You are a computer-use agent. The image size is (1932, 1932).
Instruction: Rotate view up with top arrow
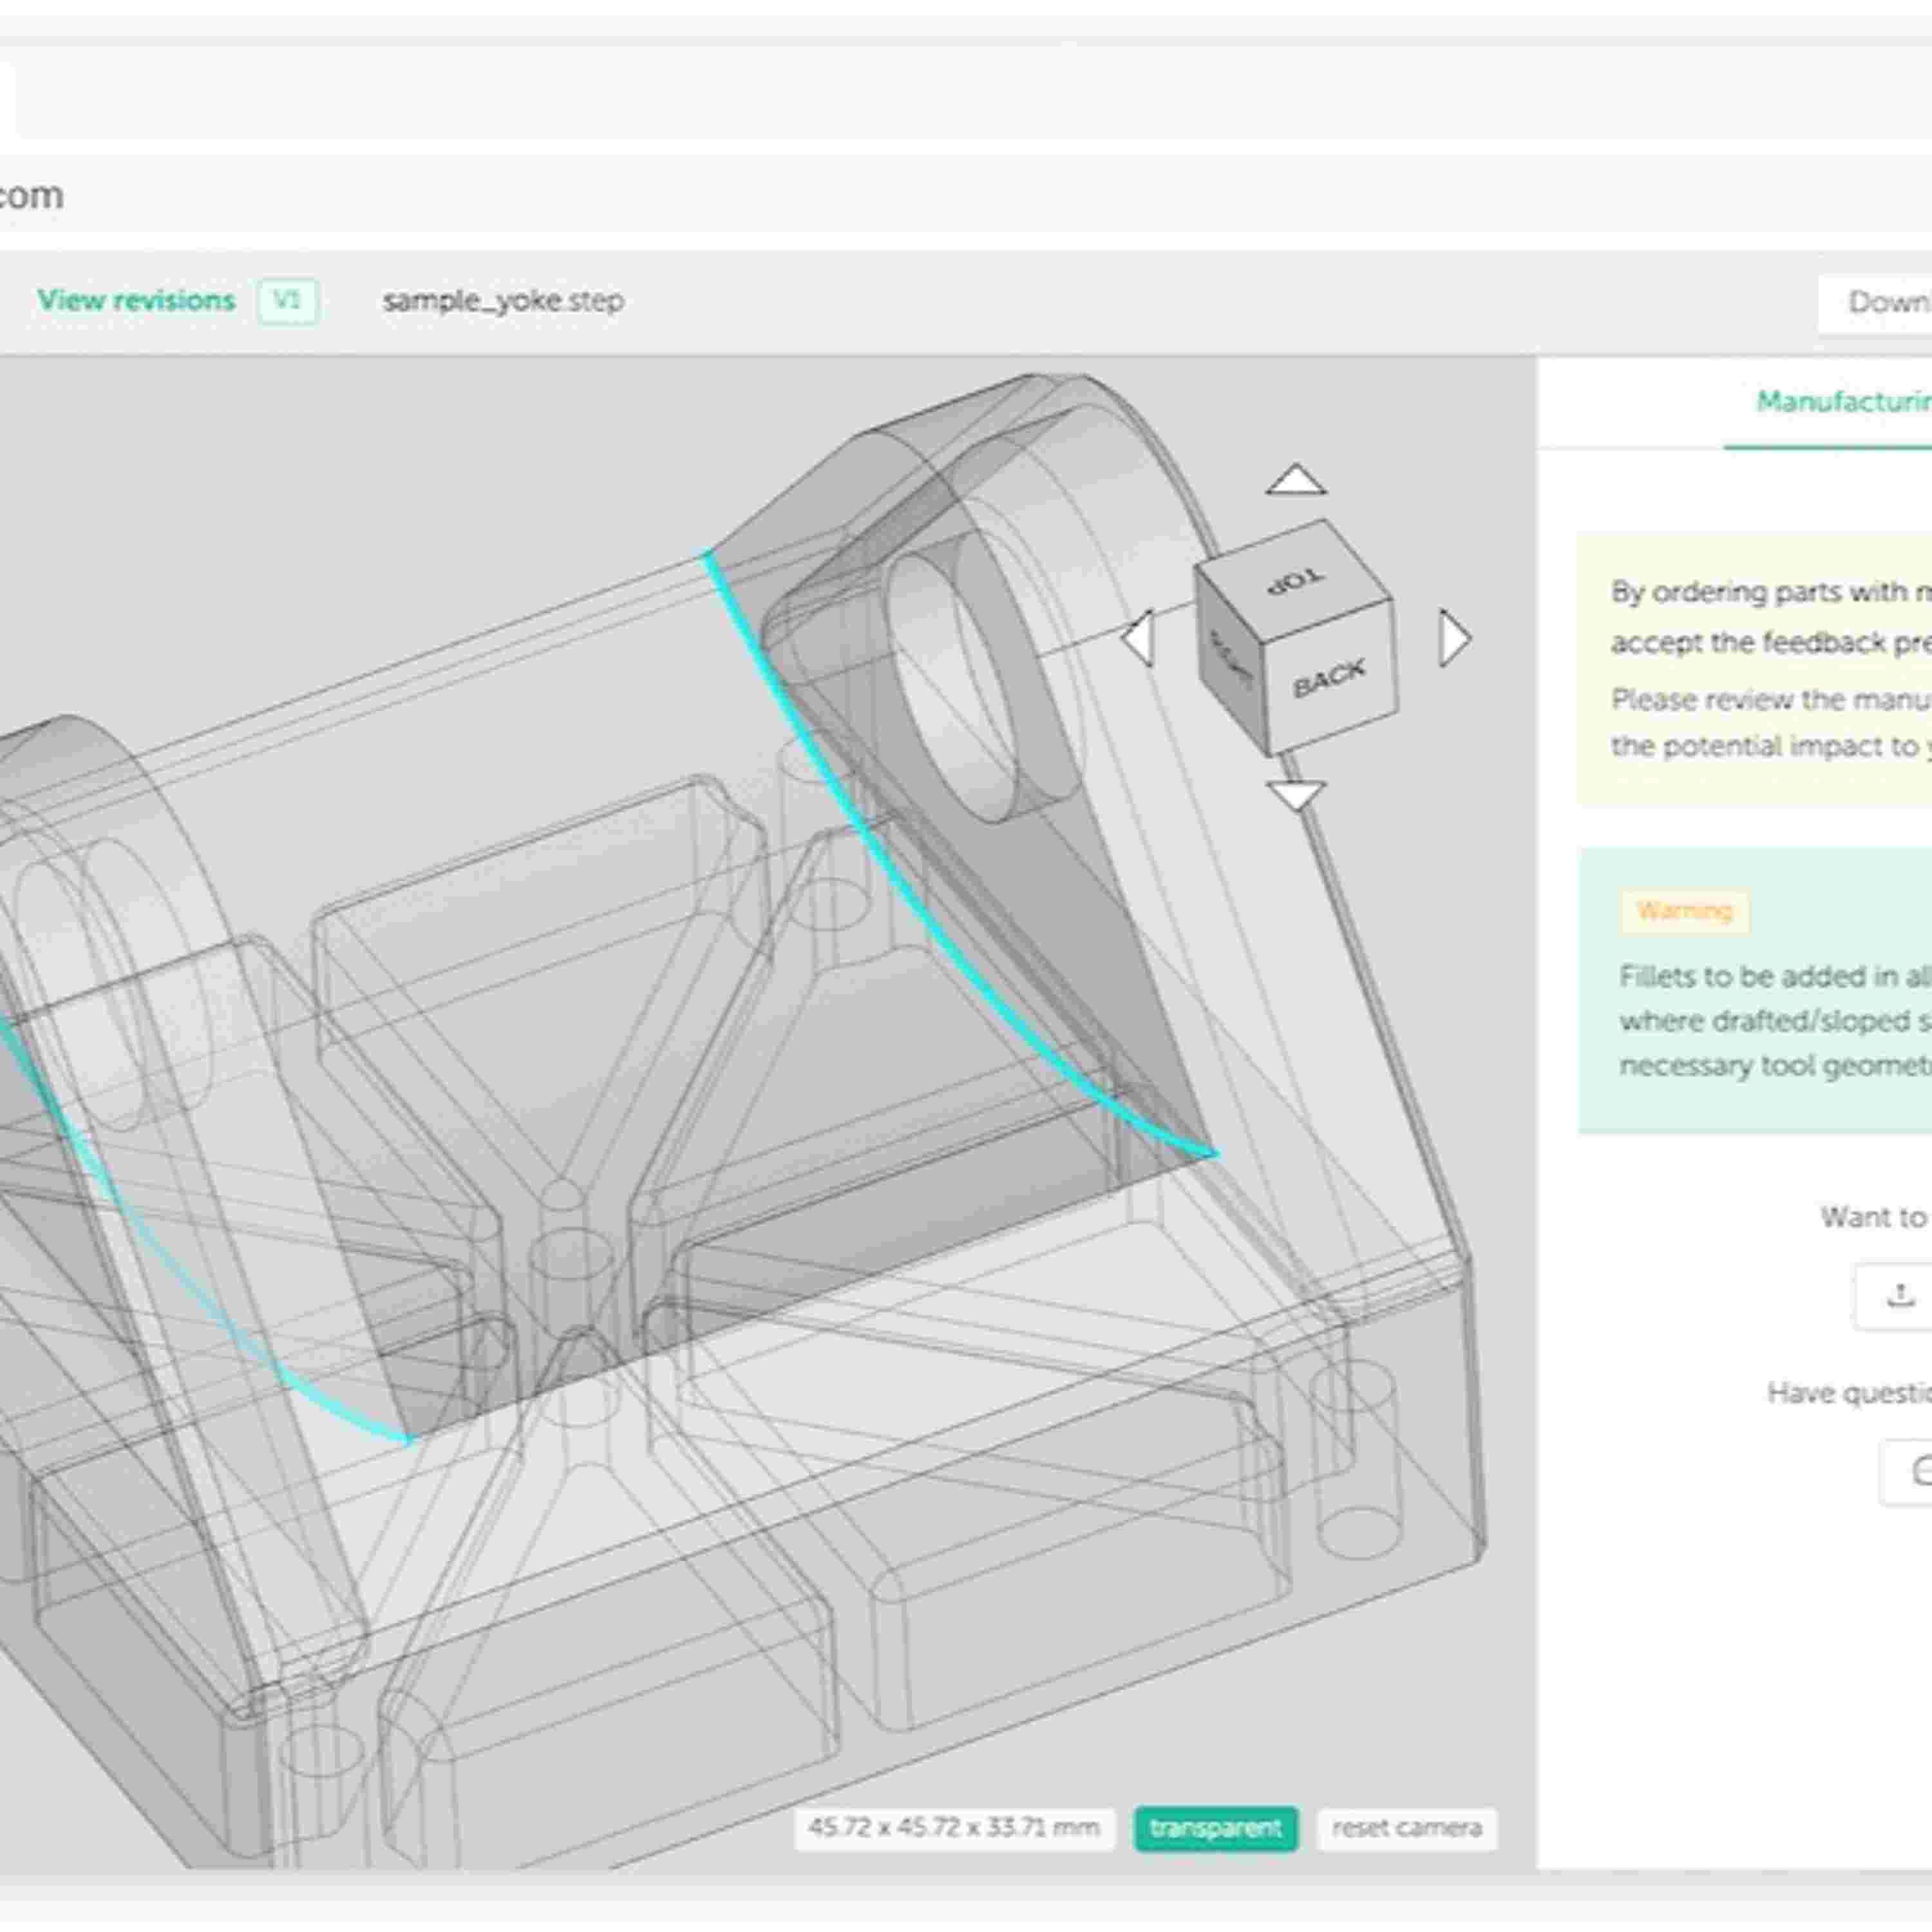[1296, 481]
